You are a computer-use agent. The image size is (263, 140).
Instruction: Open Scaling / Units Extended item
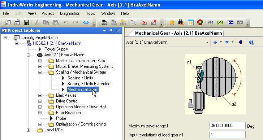(x=89, y=84)
